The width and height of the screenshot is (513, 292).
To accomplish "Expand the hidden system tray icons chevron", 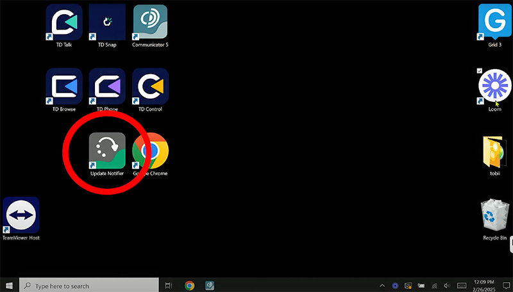I will 382,286.
